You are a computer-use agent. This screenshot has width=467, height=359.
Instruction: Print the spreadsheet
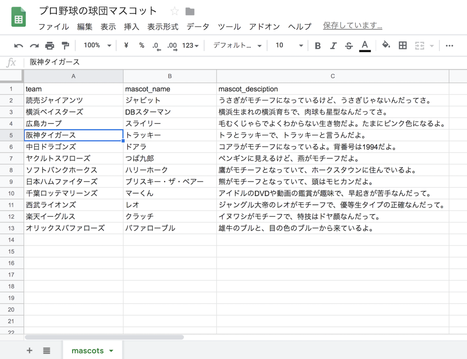click(x=50, y=46)
